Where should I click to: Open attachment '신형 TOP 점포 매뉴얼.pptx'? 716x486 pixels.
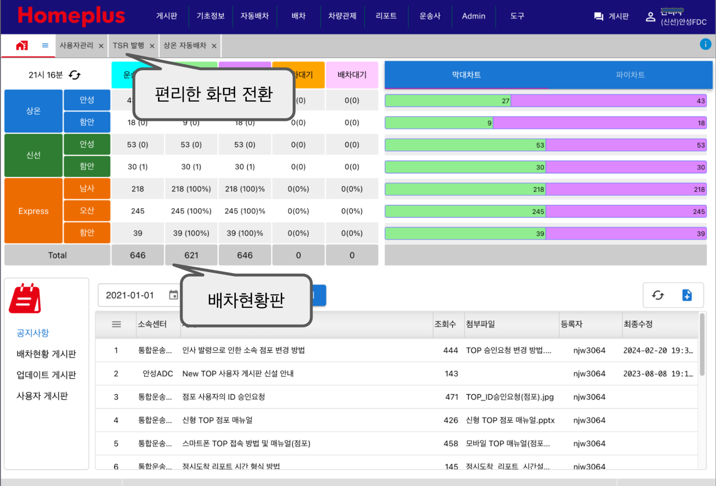(510, 420)
